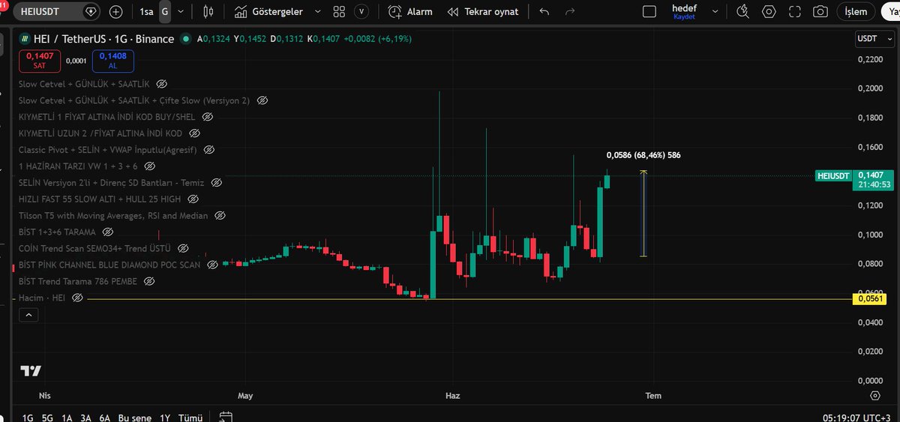900x422 pixels.
Task: Switch range to 1G
Action: pyautogui.click(x=28, y=417)
